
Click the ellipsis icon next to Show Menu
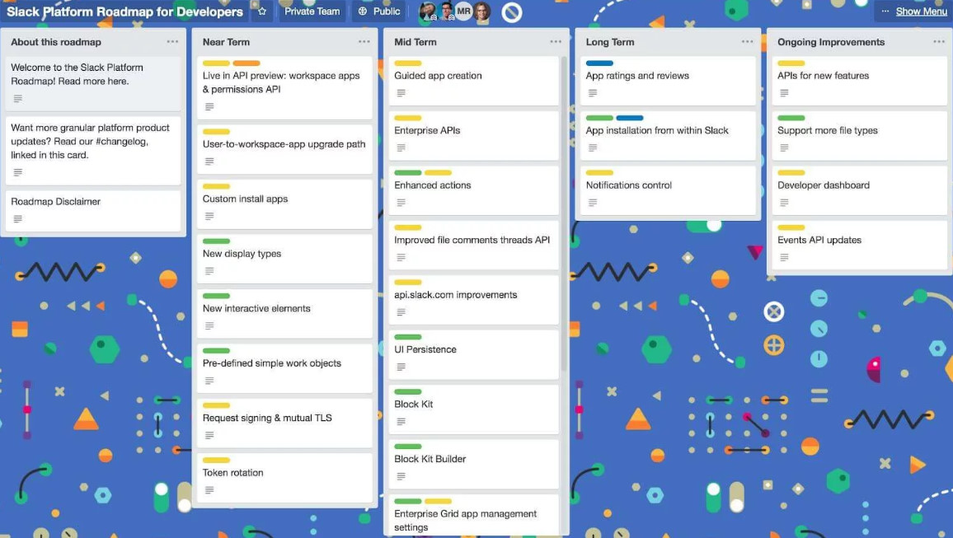[885, 11]
